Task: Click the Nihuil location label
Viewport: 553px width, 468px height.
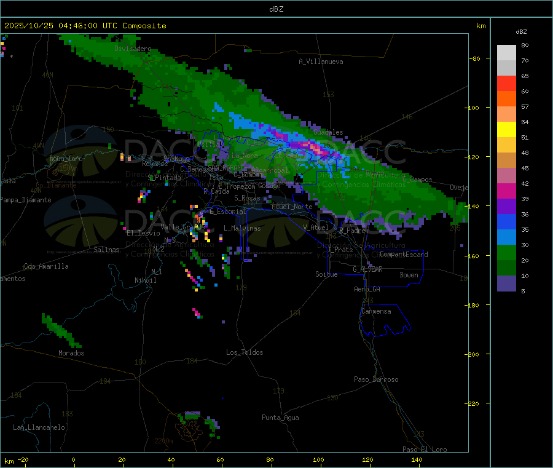Action: coord(146,280)
